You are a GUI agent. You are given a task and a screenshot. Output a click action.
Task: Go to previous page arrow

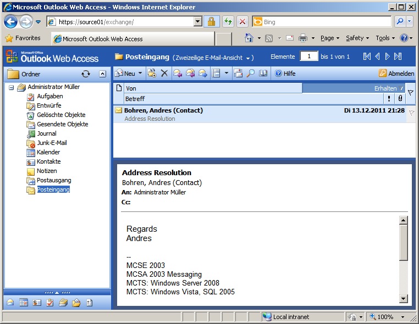[x=377, y=57]
